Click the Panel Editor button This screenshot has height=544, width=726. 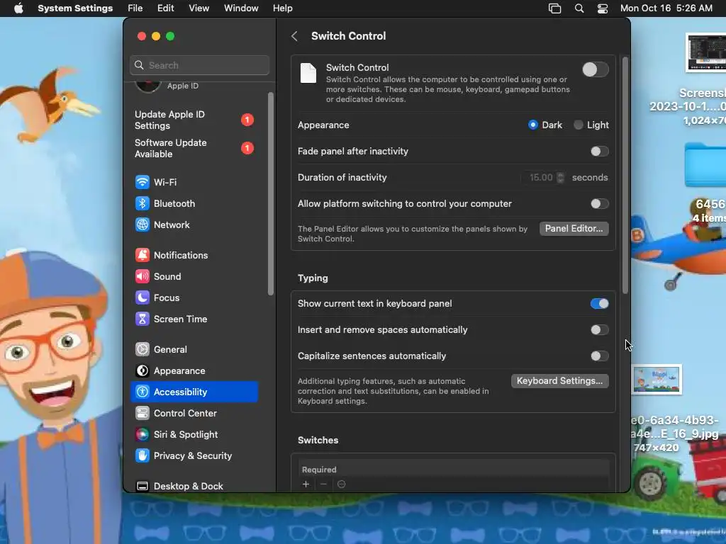[574, 229]
